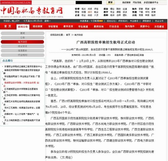This screenshot has width=168, height=161.
Task: Open the 视点 header link
Action: point(84,9)
